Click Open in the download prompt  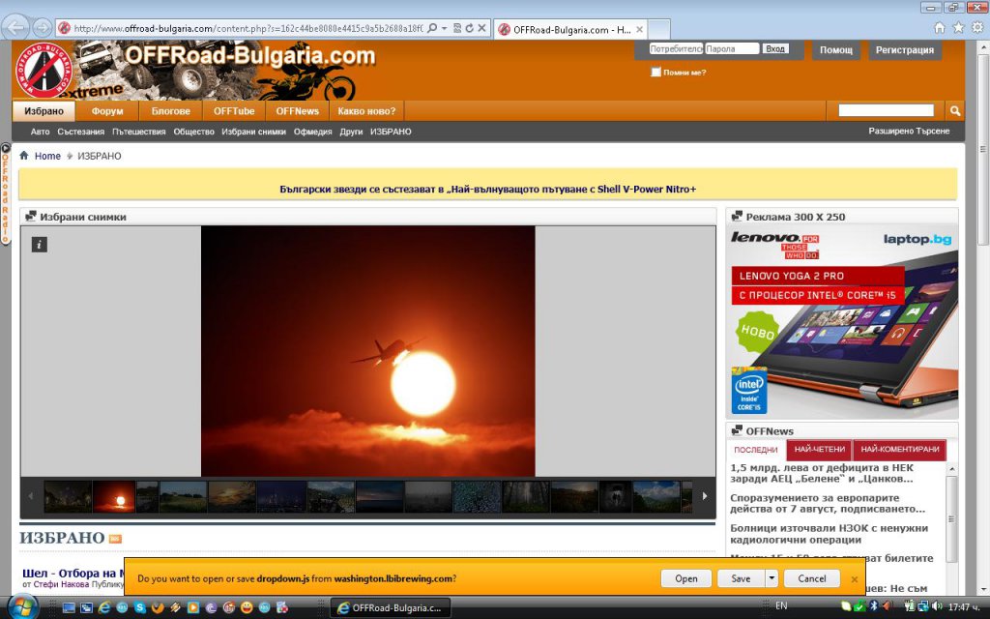pos(685,578)
